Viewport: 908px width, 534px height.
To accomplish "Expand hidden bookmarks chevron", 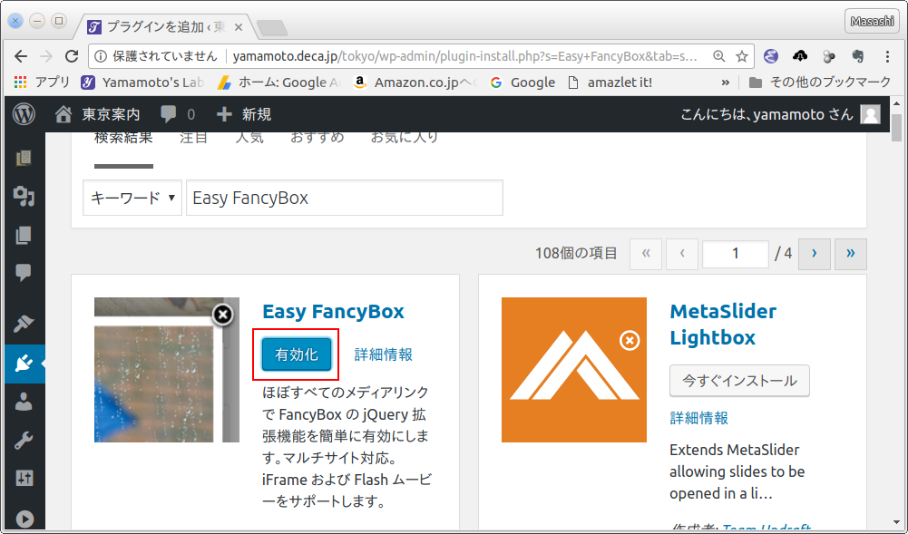I will [725, 83].
